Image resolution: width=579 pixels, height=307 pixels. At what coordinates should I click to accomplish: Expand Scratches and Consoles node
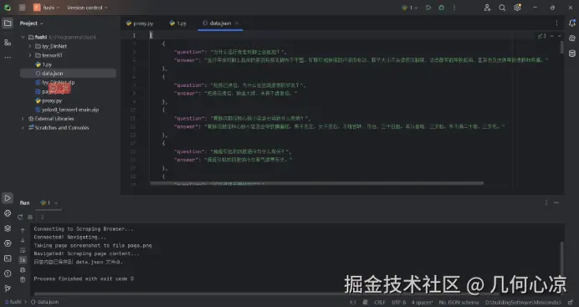(23, 128)
